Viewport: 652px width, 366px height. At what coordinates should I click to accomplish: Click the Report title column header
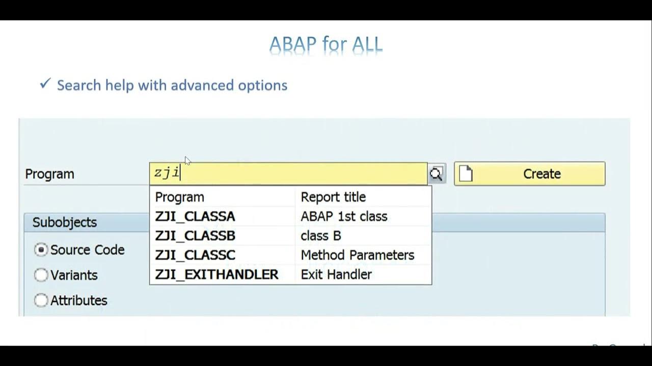(333, 197)
